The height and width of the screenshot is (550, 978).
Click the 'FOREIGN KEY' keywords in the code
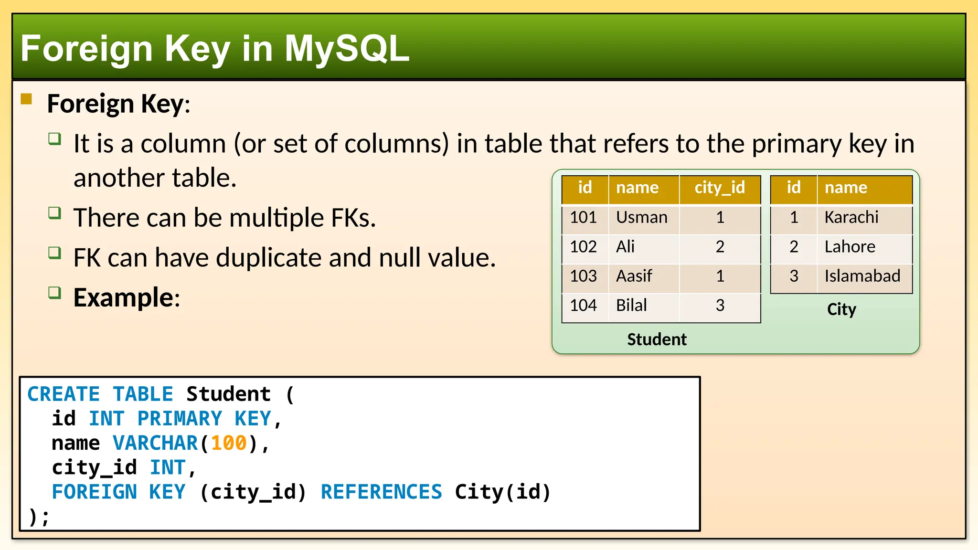coord(118,492)
